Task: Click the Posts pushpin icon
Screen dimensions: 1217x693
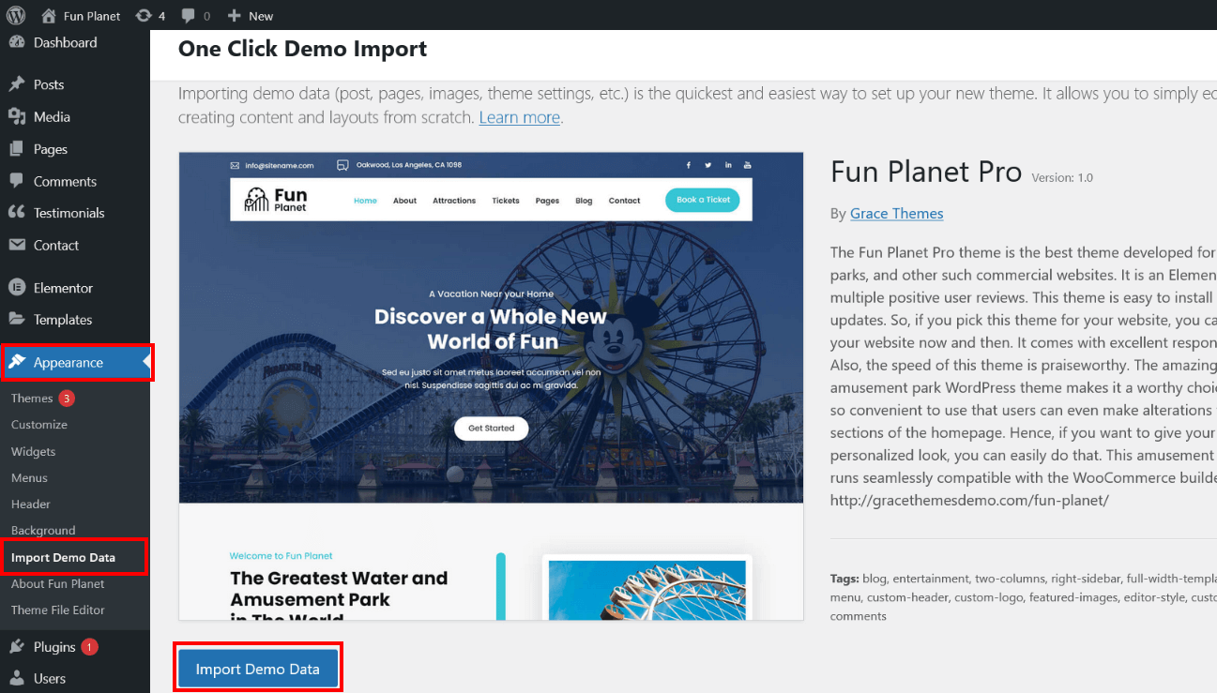Action: 17,84
